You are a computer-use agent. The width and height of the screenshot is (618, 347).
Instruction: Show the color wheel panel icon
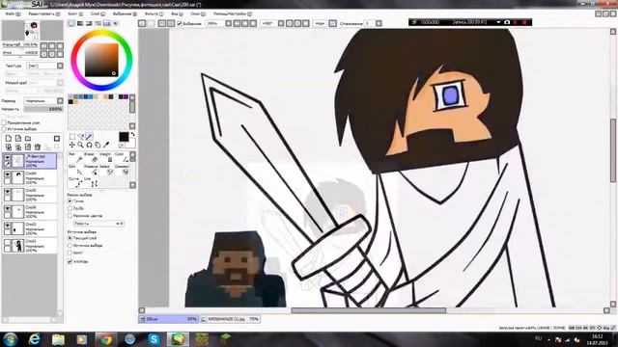pos(71,23)
